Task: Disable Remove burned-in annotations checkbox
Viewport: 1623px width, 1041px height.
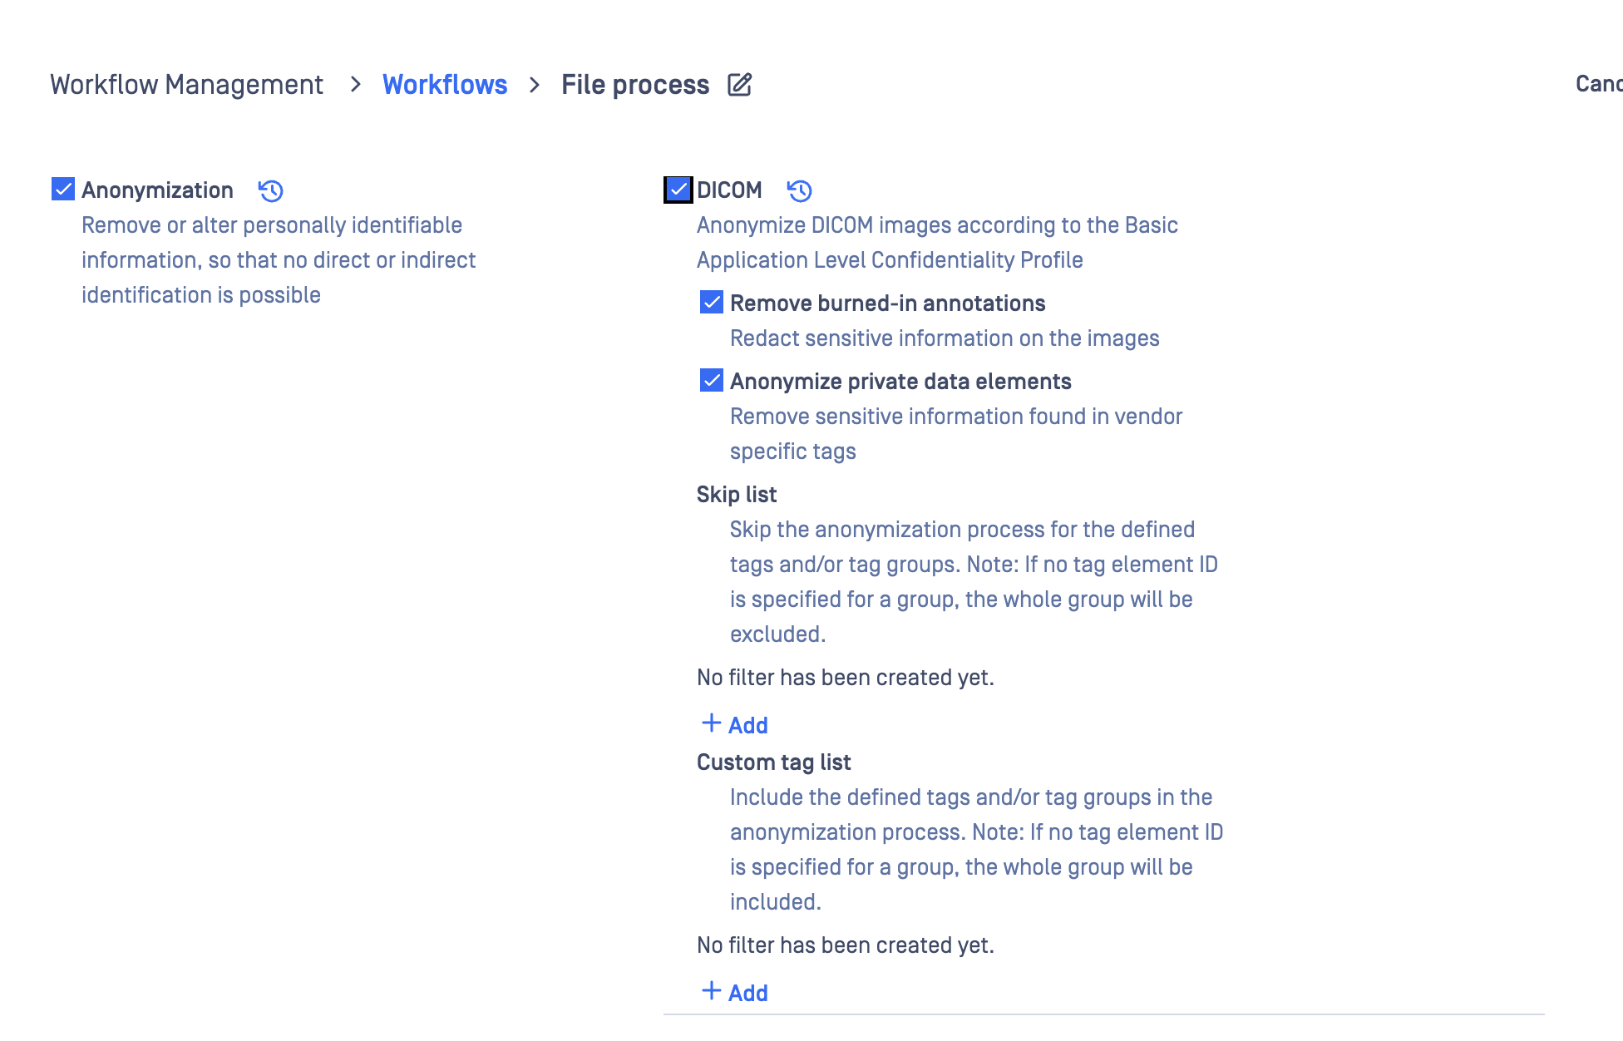Action: (x=712, y=303)
